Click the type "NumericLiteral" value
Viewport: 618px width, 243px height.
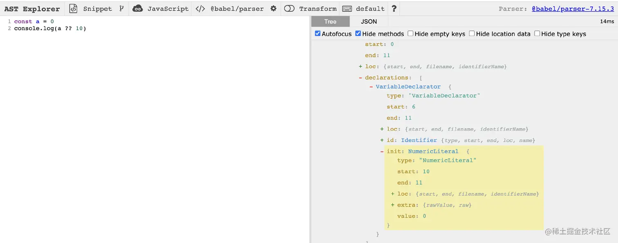[x=448, y=160]
